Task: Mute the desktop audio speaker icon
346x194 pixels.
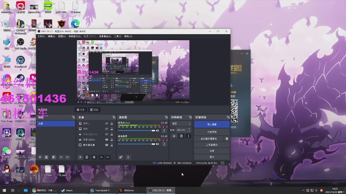Action: (157, 144)
